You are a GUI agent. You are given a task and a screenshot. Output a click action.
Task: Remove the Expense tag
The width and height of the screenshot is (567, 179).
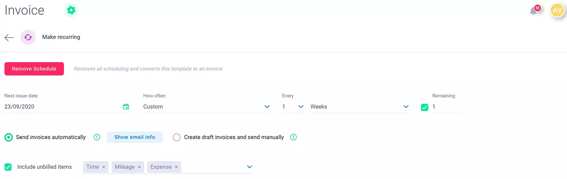coord(176,167)
